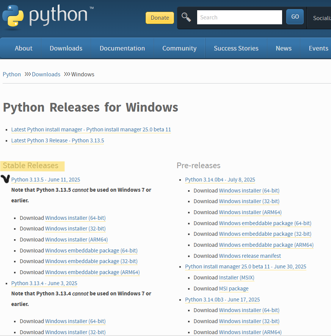Download MSI package

coord(234,289)
